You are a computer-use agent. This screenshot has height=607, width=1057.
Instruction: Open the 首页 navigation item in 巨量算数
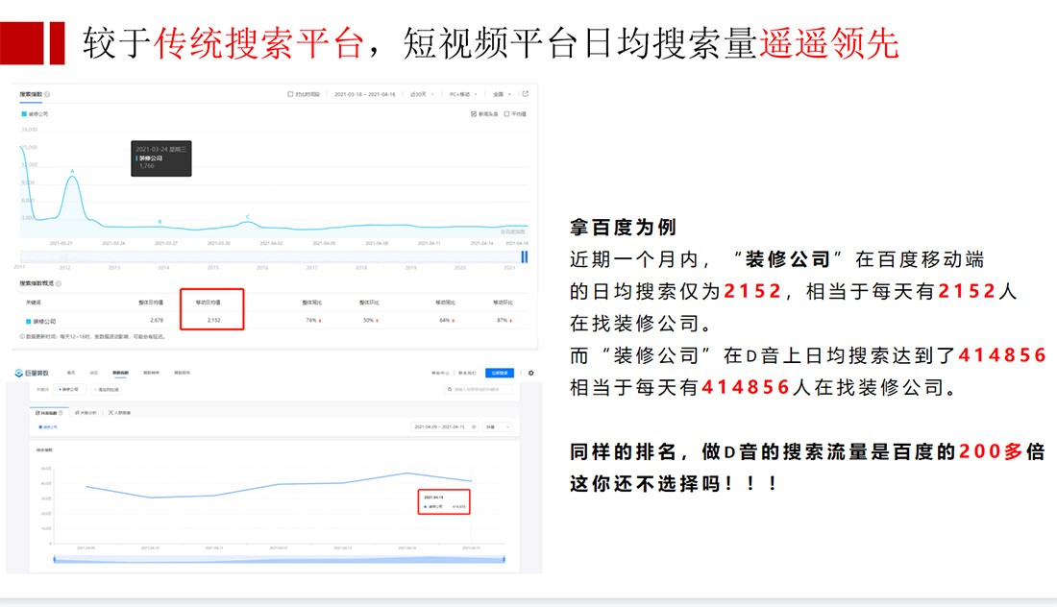coord(71,373)
